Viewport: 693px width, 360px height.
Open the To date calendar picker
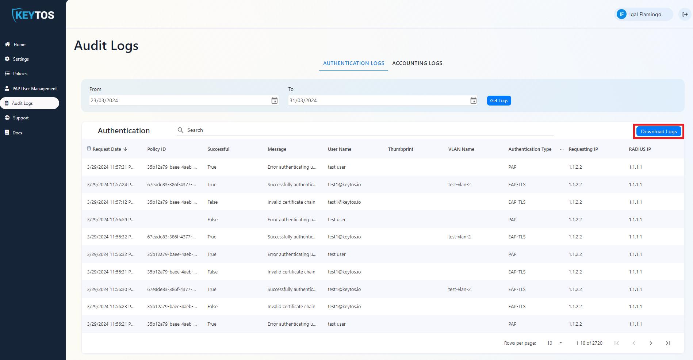(473, 100)
